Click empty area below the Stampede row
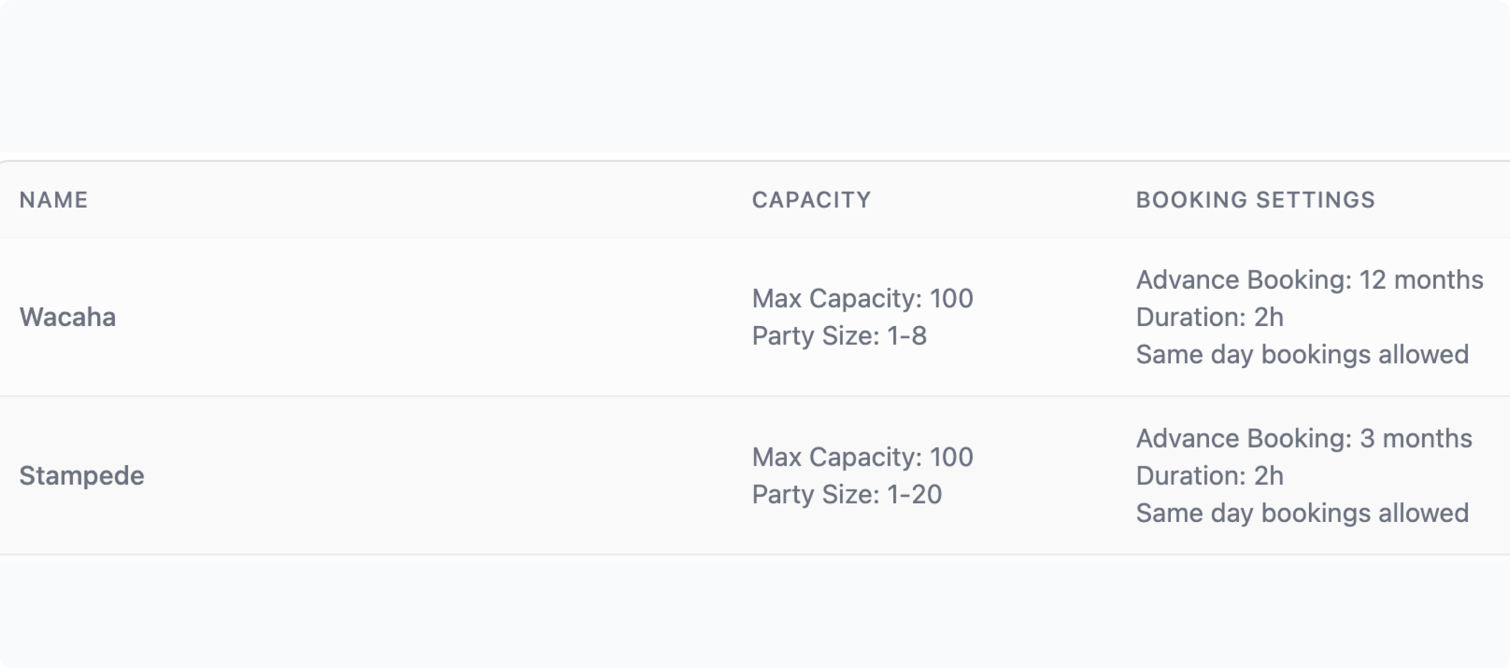 click(x=755, y=609)
